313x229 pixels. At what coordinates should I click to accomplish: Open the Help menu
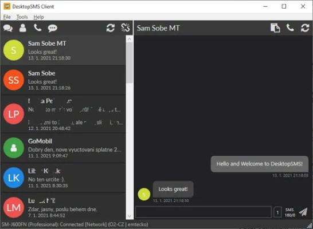coord(38,17)
